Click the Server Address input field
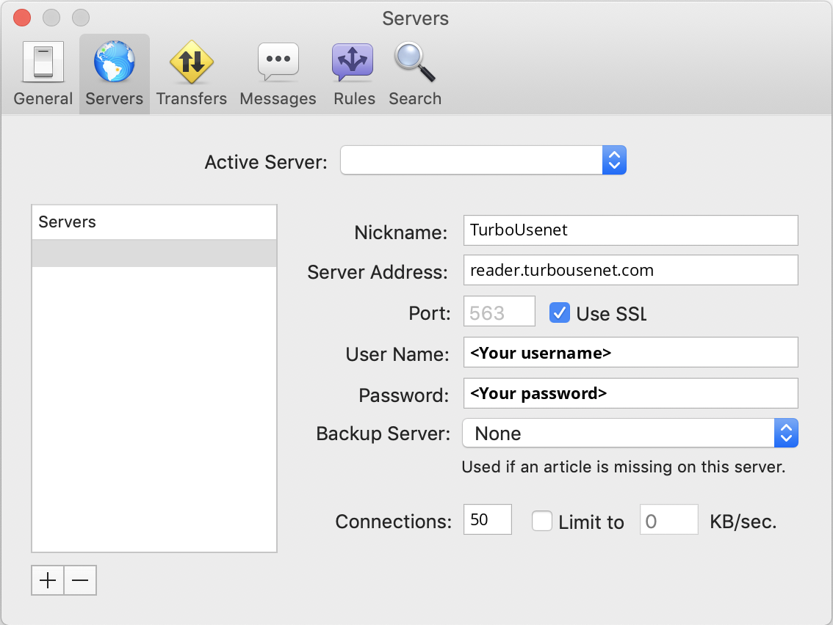The image size is (833, 625). point(630,270)
